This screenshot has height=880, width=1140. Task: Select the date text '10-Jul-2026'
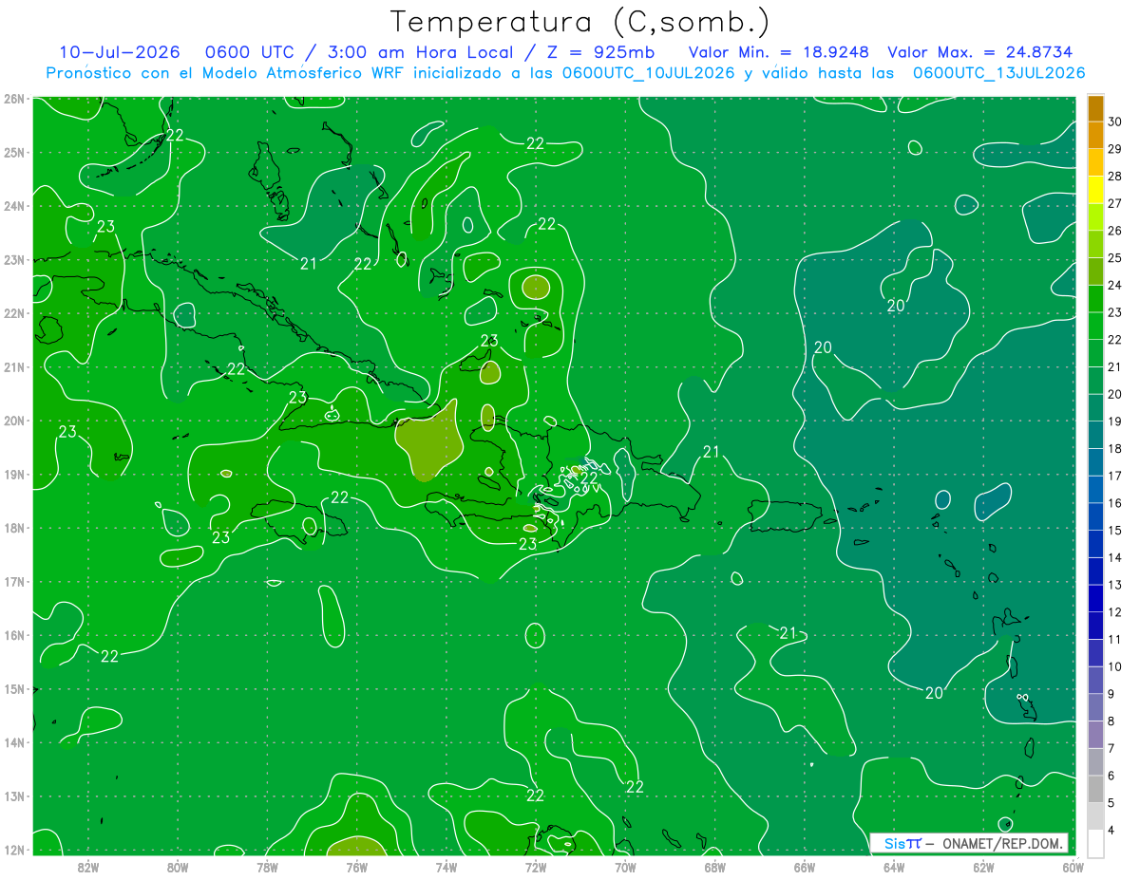119,52
